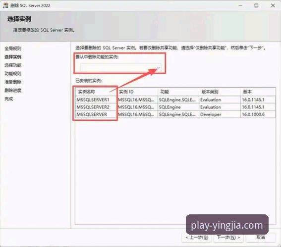Maximize the SQL Server 2022 window

[x=256, y=5]
